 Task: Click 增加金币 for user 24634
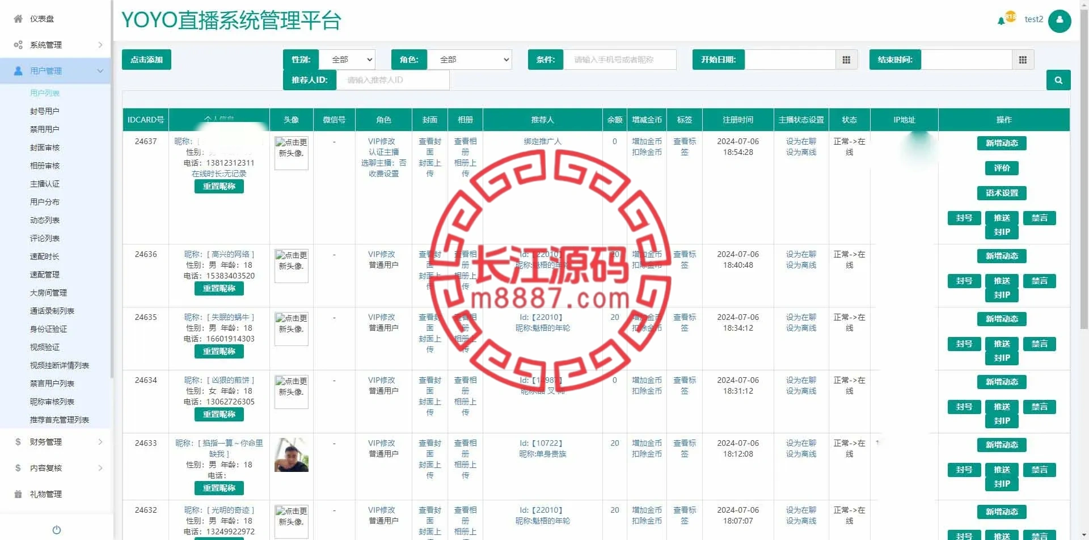pos(647,380)
